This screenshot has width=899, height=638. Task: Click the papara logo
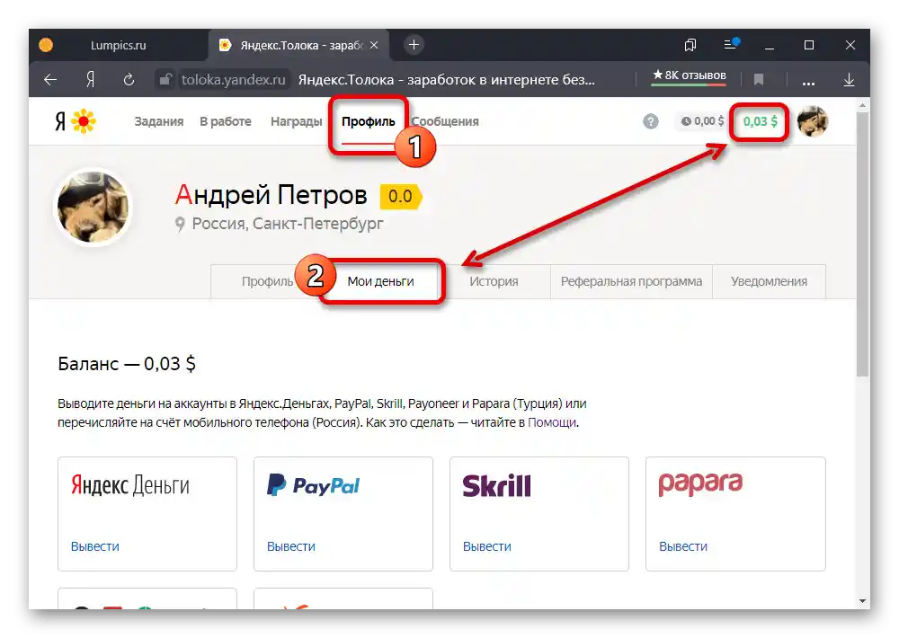pyautogui.click(x=700, y=484)
